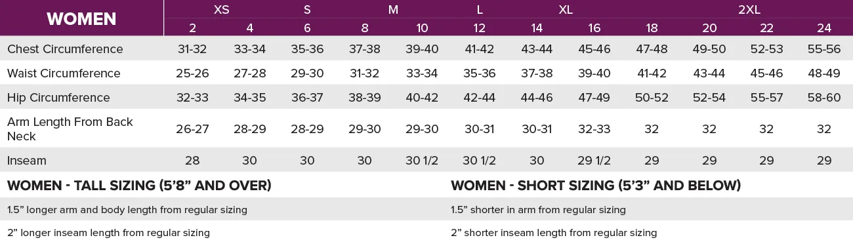Click the Women Short Sizing heading
Viewport: 853px width, 242px height.
click(596, 186)
